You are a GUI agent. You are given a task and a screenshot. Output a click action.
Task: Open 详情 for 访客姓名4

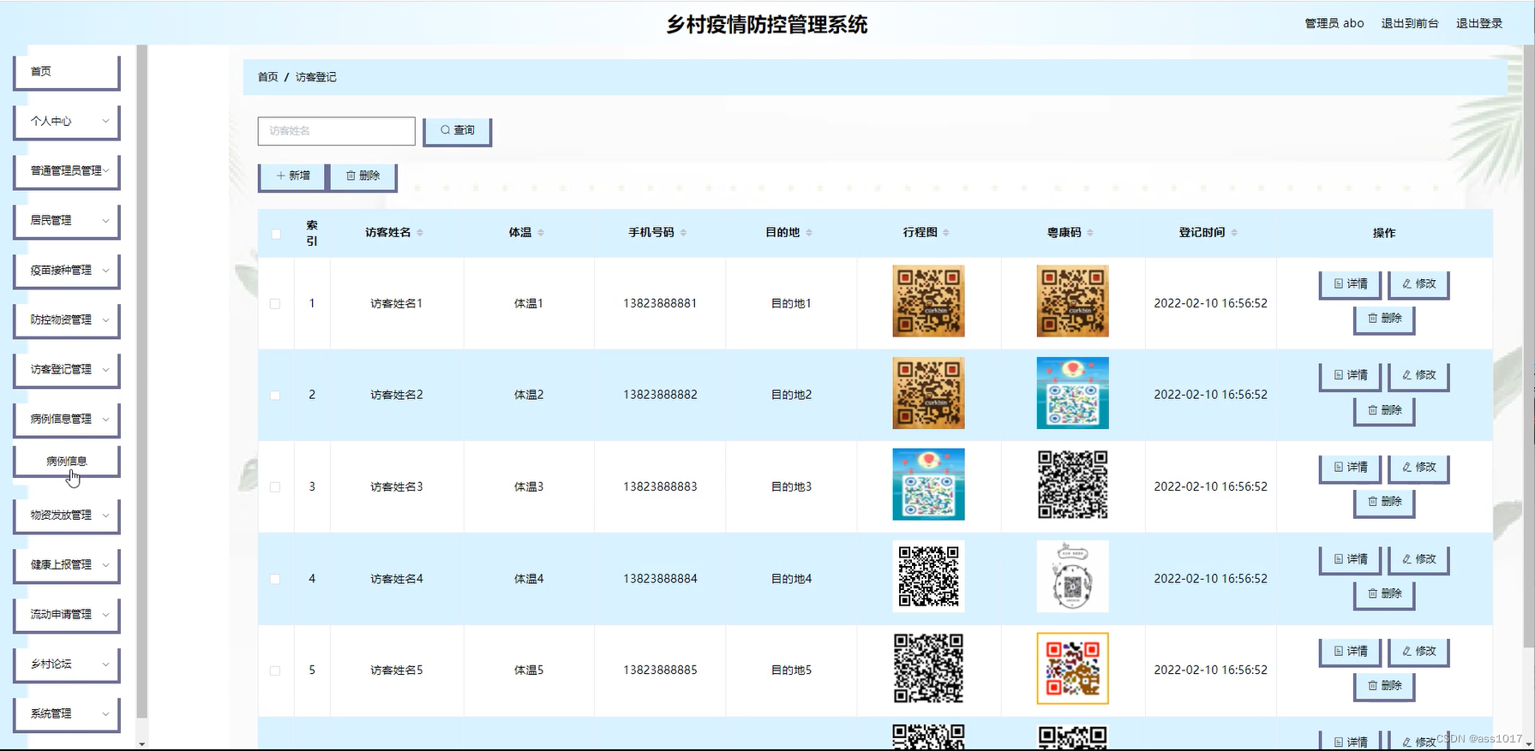(x=1350, y=560)
